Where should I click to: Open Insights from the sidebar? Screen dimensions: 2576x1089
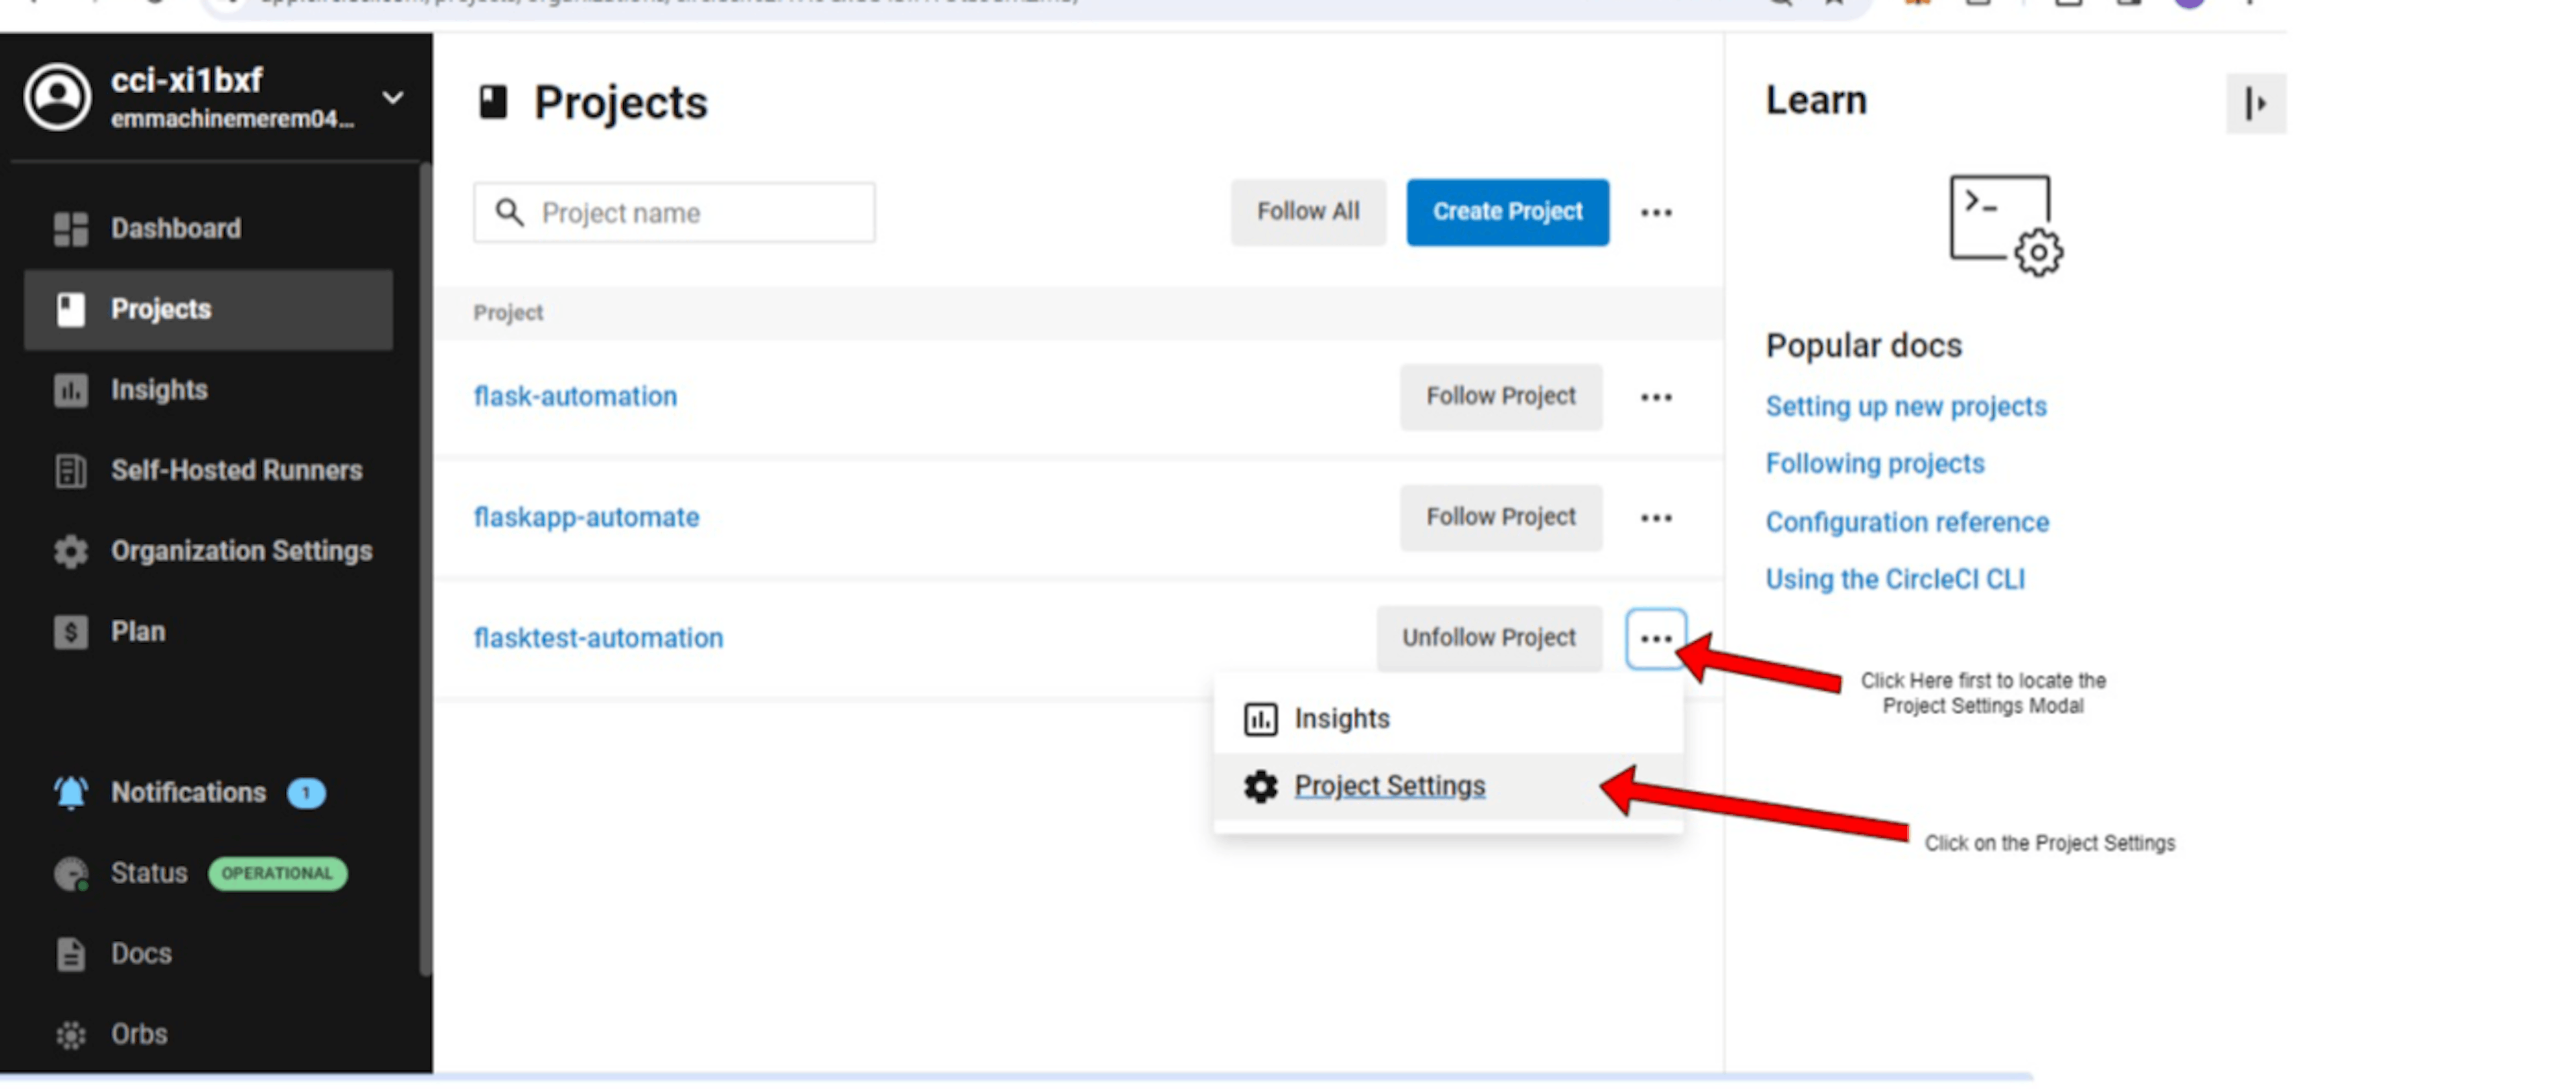[x=208, y=390]
